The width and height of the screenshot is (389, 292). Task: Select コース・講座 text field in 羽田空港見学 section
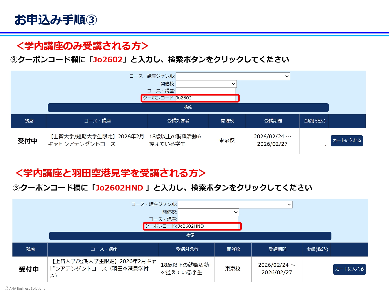(208, 219)
